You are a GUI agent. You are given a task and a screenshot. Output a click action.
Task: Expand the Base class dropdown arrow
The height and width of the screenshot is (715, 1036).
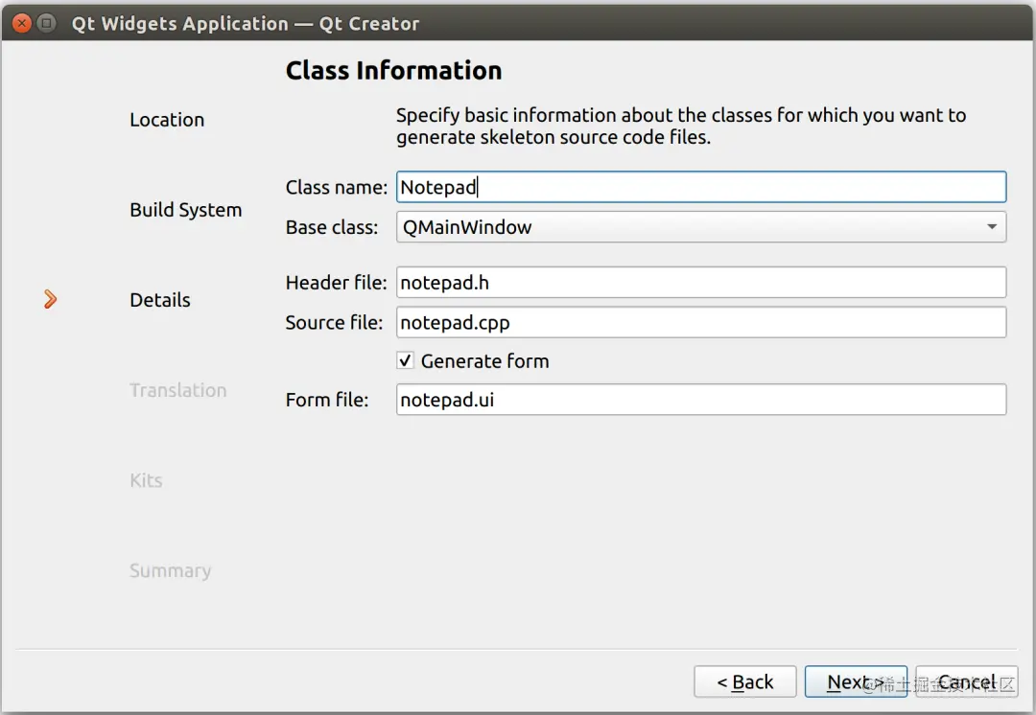pos(991,227)
